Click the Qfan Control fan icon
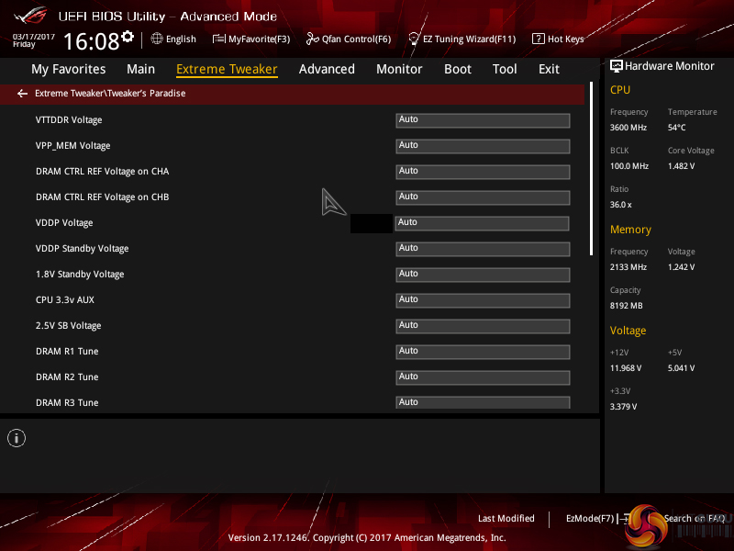The width and height of the screenshot is (734, 551). click(x=312, y=39)
